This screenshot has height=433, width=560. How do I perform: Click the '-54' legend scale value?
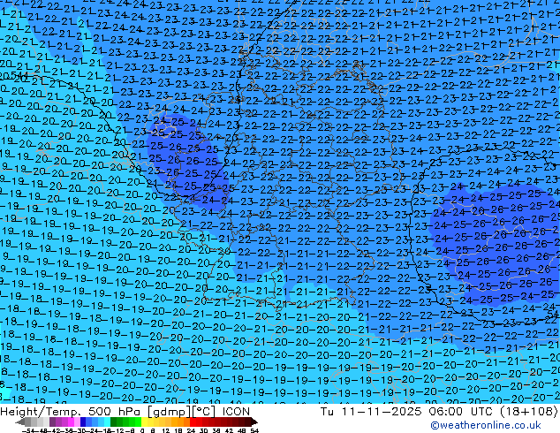click(x=28, y=430)
